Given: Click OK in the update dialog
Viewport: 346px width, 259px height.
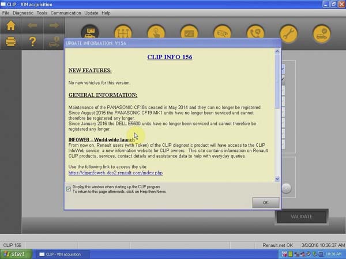Looking at the screenshot, I should pyautogui.click(x=266, y=203).
